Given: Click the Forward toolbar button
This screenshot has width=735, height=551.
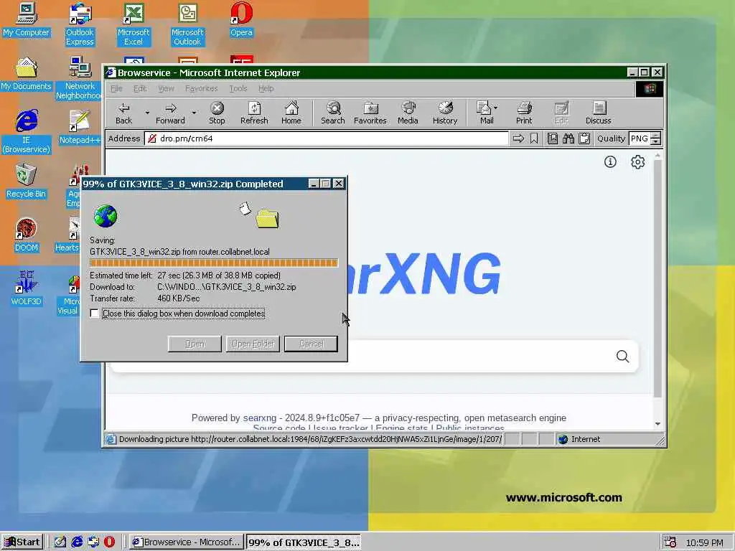Looking at the screenshot, I should [x=170, y=113].
